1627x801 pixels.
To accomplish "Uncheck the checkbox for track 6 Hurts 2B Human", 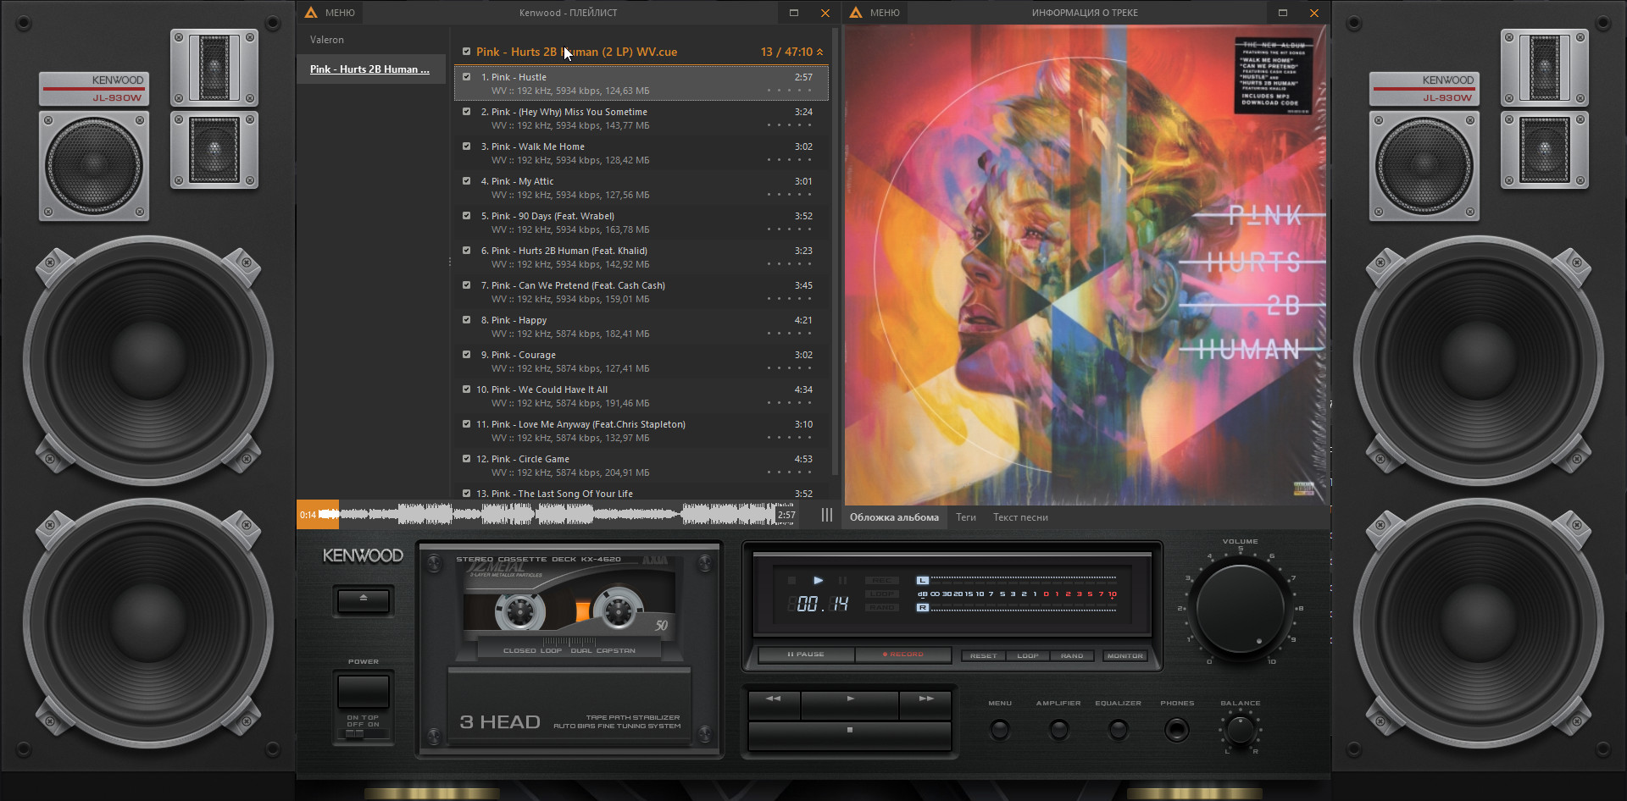I will click(466, 251).
